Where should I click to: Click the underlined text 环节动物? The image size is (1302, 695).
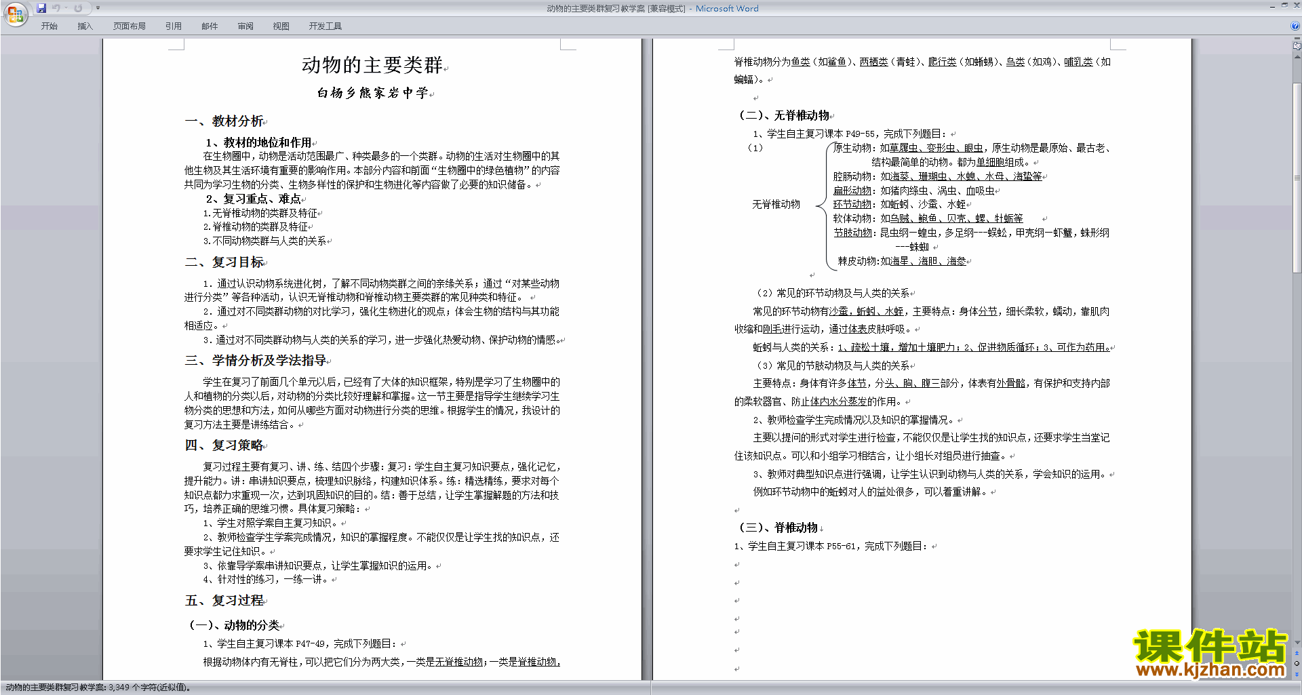852,204
